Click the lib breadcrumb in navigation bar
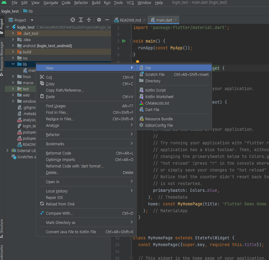269x260 pixels. coord(28,11)
